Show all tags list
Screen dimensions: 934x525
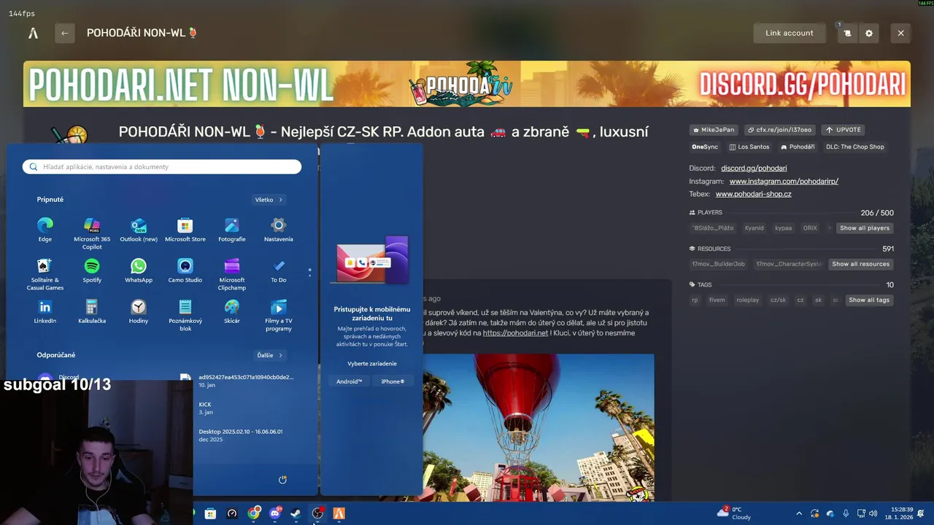(x=868, y=300)
